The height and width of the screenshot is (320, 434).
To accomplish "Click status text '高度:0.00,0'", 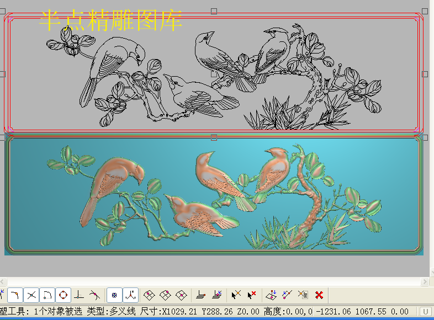I will (288, 311).
